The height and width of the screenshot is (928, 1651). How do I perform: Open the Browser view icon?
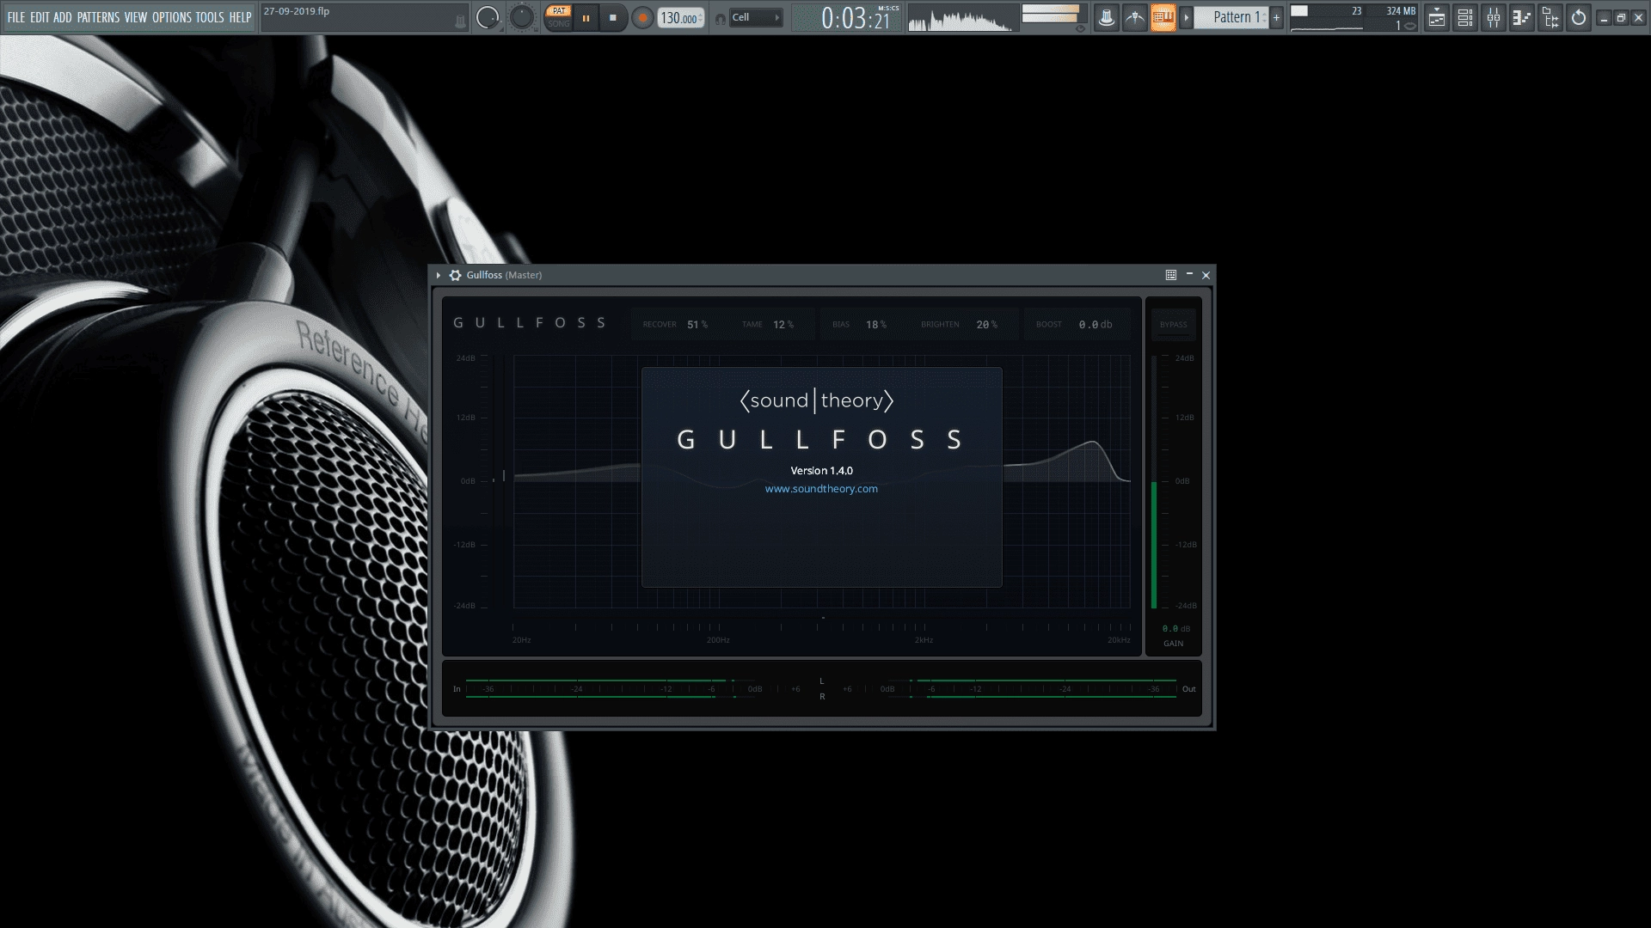tap(1550, 17)
